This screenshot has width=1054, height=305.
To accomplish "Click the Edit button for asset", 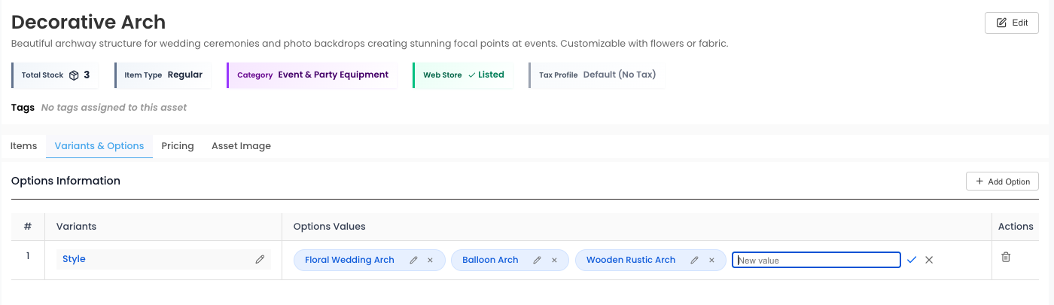I will tap(1011, 23).
